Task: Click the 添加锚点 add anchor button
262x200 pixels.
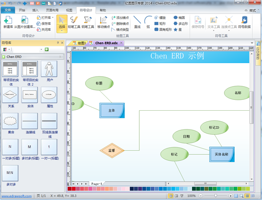Action: pos(123,18)
